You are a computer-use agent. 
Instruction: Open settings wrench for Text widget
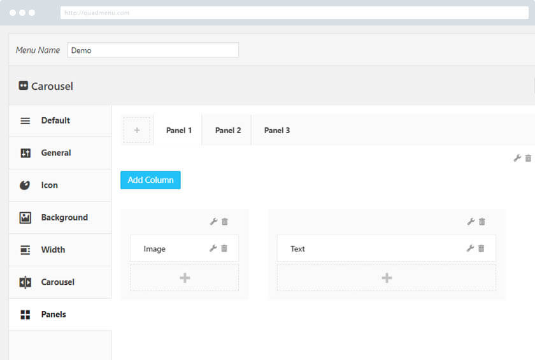pos(470,248)
